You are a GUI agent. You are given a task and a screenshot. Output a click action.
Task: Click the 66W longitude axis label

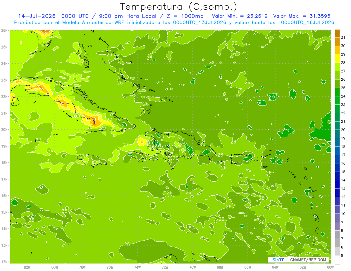(248, 267)
